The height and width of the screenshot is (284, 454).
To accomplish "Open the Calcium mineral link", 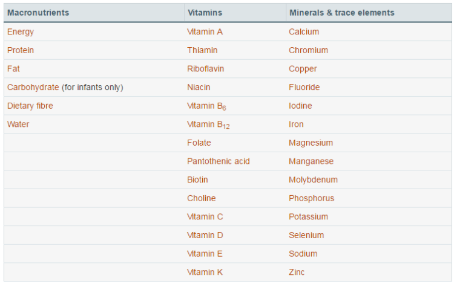I will pyautogui.click(x=304, y=31).
